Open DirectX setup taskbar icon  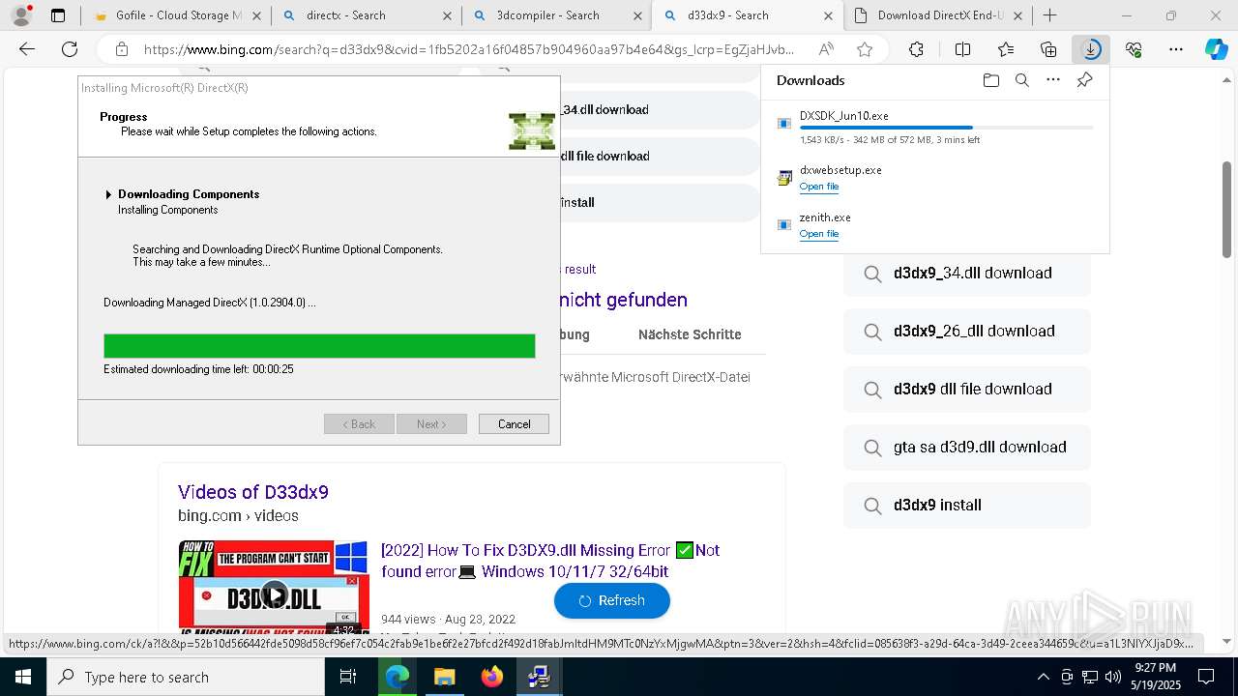point(539,677)
